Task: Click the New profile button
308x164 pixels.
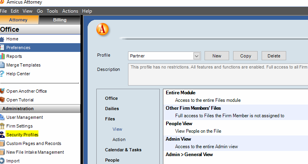Action: coord(217,56)
